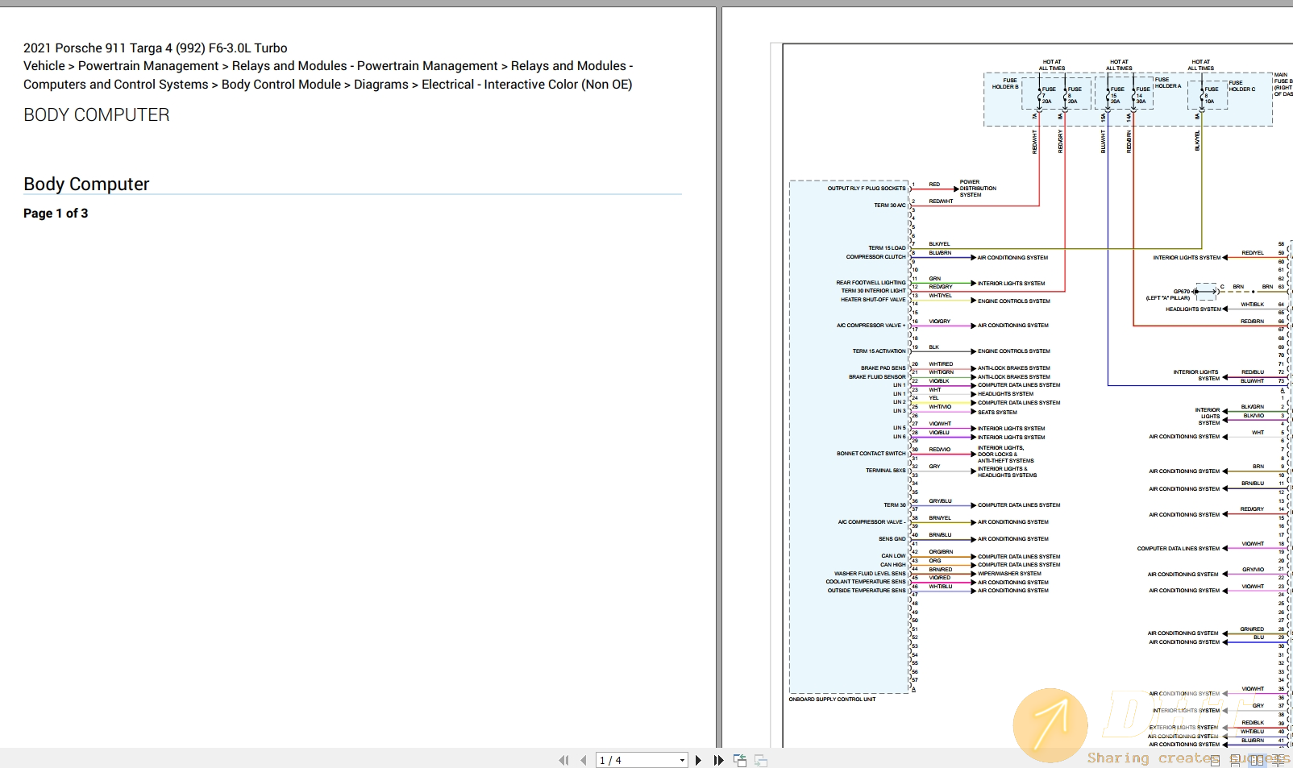Click ONBOARD SUPPLY CONTROL UNIT label
This screenshot has width=1293, height=768.
tap(832, 700)
